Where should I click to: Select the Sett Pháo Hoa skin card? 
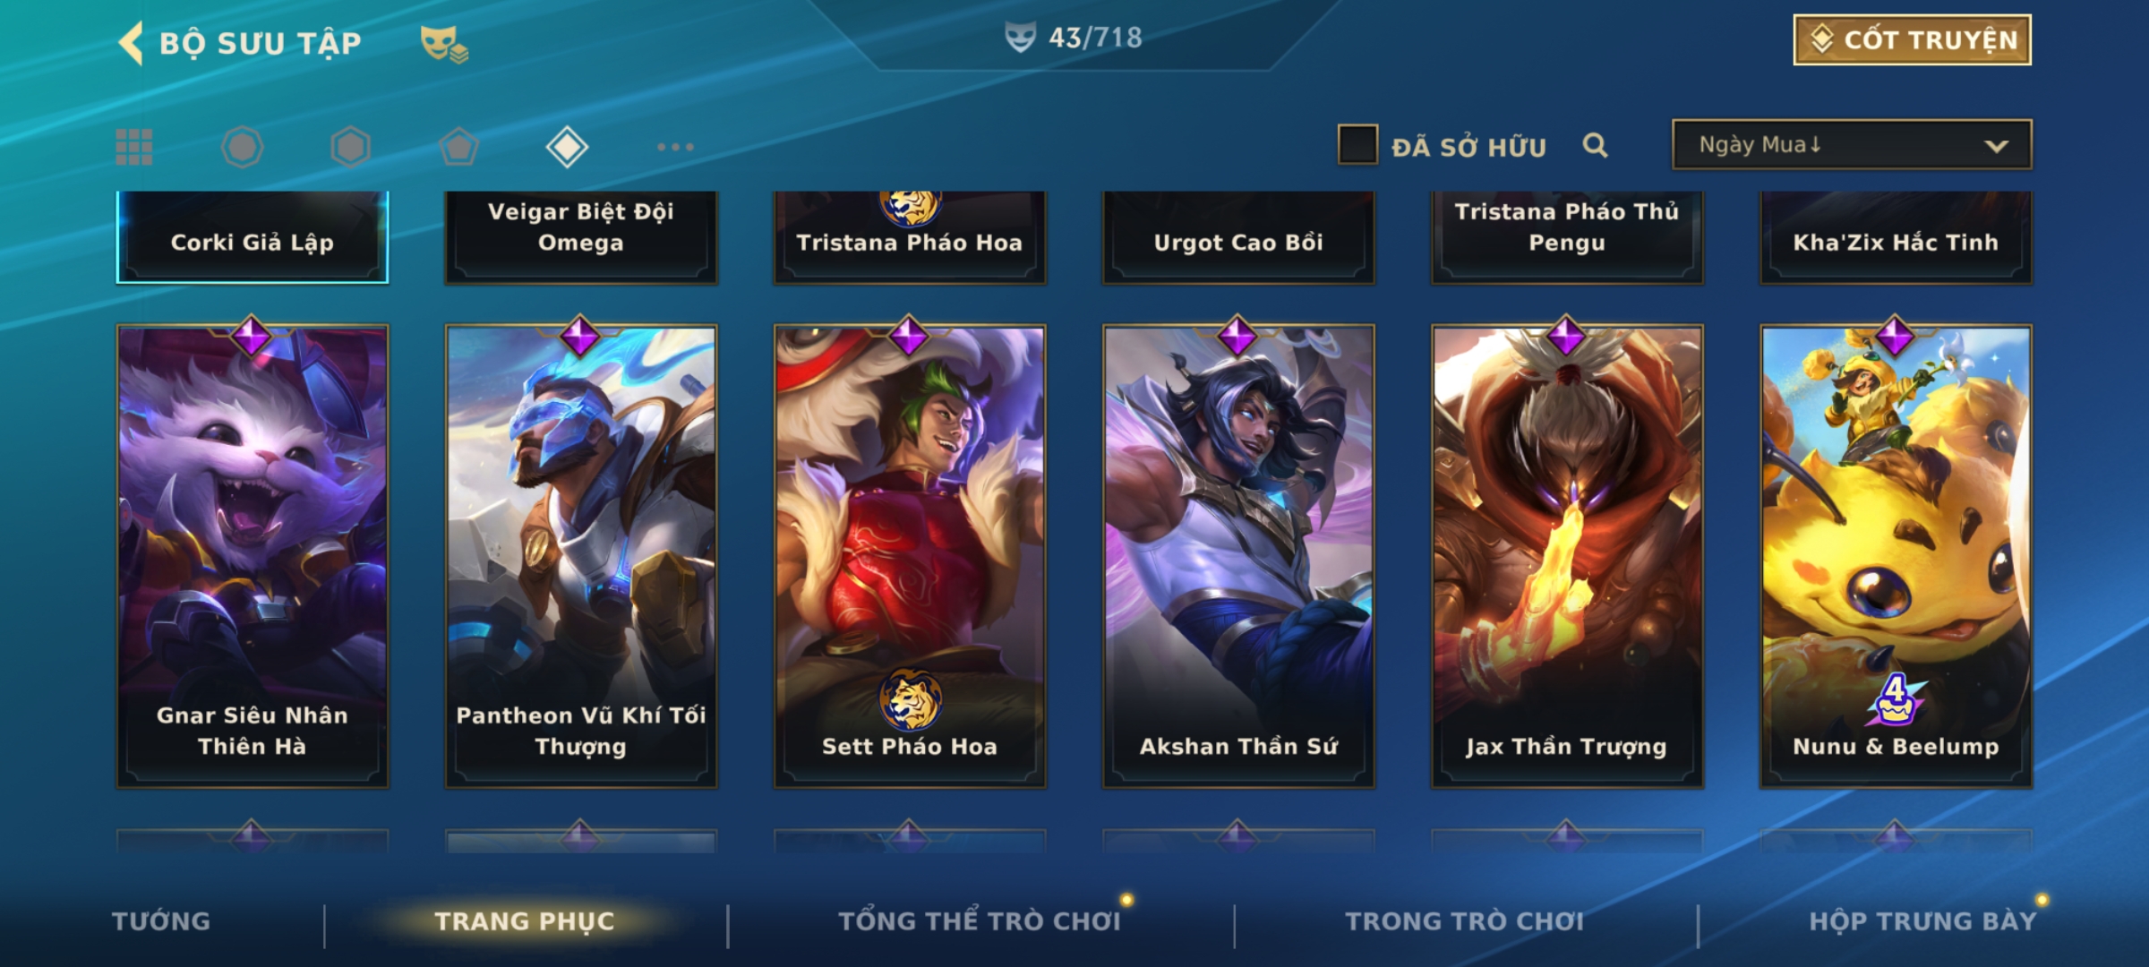pos(910,556)
